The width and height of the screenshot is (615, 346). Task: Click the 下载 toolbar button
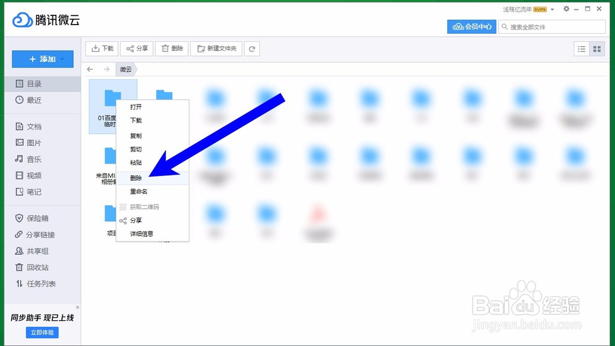(102, 49)
